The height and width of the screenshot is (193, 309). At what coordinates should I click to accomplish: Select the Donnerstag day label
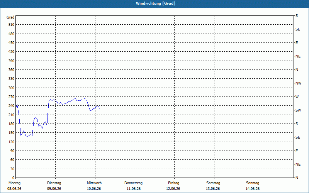133,183
